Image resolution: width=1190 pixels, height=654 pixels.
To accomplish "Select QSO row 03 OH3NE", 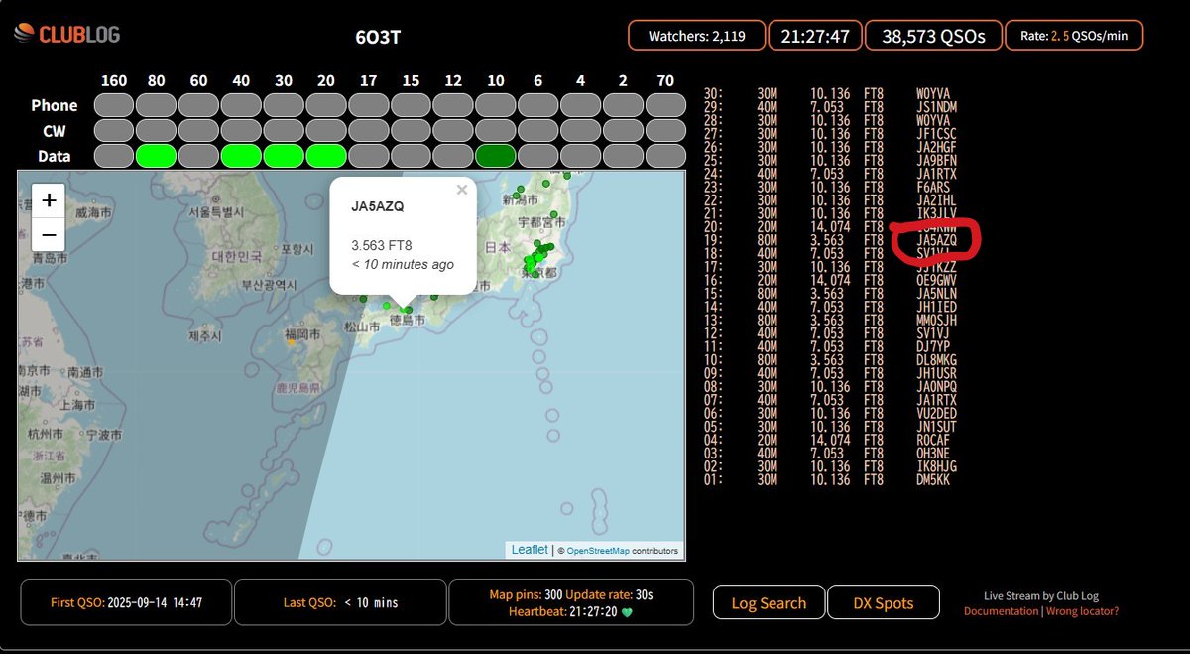I will pyautogui.click(x=831, y=454).
